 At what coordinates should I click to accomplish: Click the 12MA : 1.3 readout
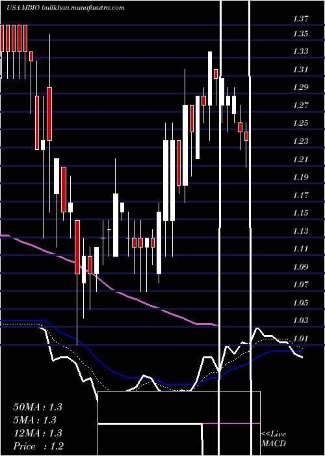tap(38, 433)
